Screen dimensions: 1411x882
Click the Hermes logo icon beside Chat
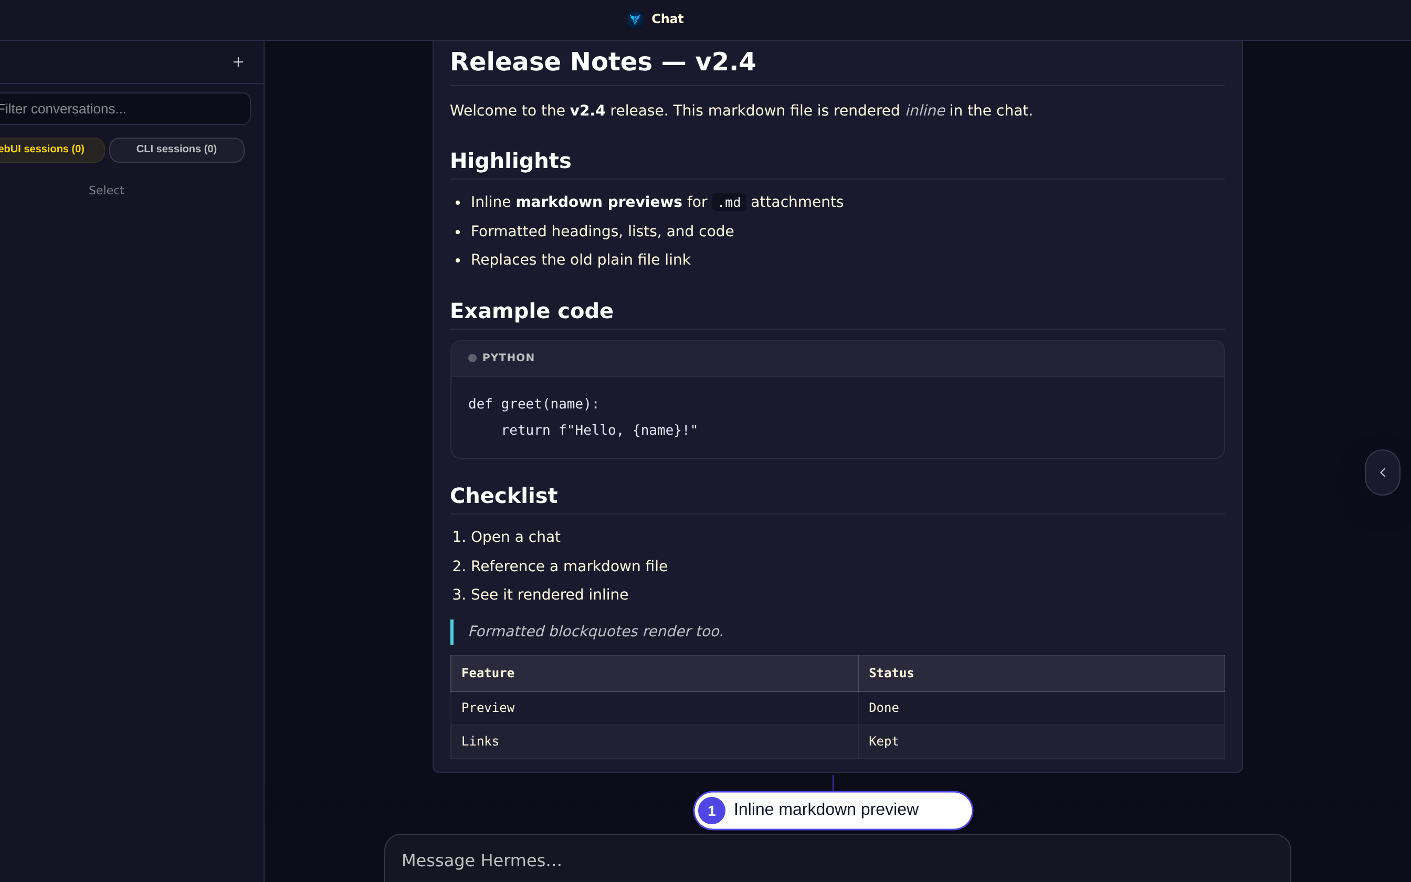pyautogui.click(x=635, y=19)
